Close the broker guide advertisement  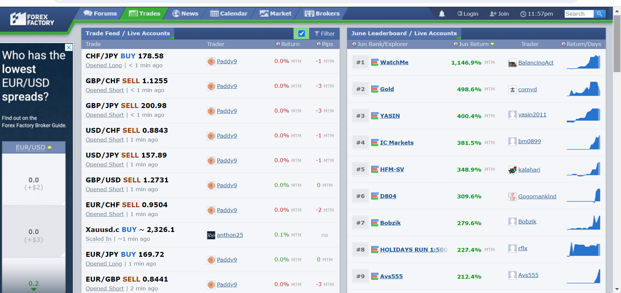[x=69, y=47]
